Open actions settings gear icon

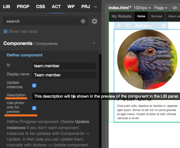tap(94, 21)
